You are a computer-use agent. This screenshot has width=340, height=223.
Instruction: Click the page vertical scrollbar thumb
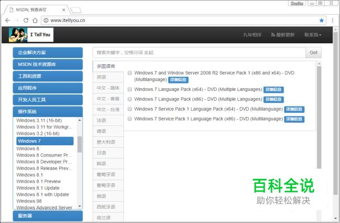click(x=335, y=114)
